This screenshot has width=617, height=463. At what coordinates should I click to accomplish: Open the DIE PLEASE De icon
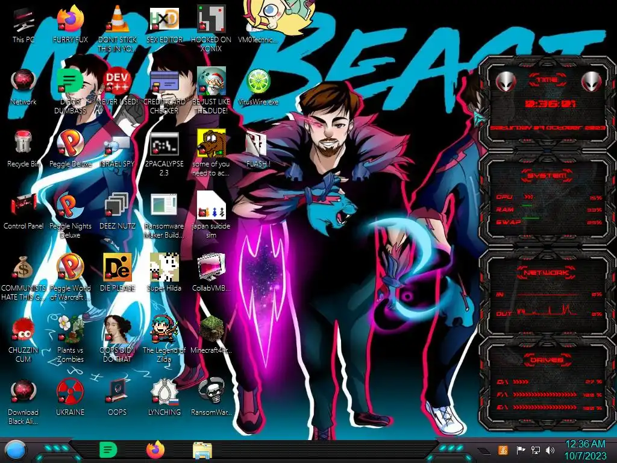pos(117,268)
